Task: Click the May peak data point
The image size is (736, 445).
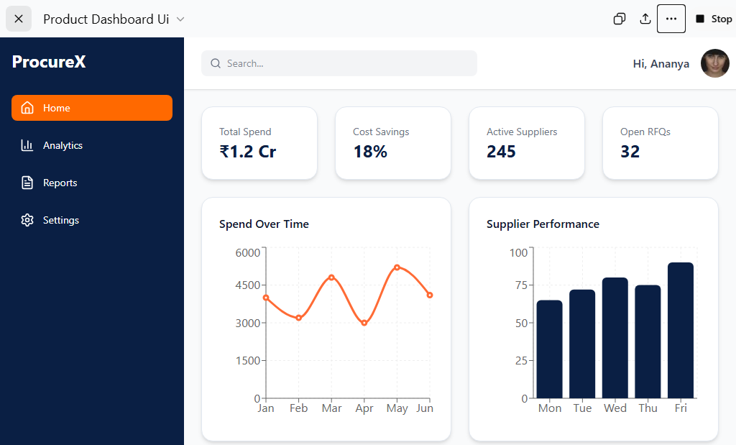Action: (x=397, y=267)
